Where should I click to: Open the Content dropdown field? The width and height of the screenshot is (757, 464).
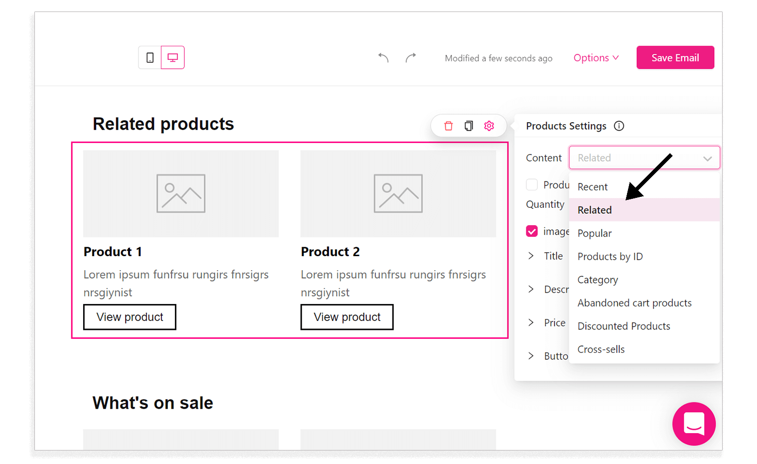(644, 158)
